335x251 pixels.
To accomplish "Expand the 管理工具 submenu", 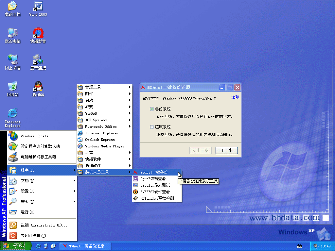I will coord(104,87).
